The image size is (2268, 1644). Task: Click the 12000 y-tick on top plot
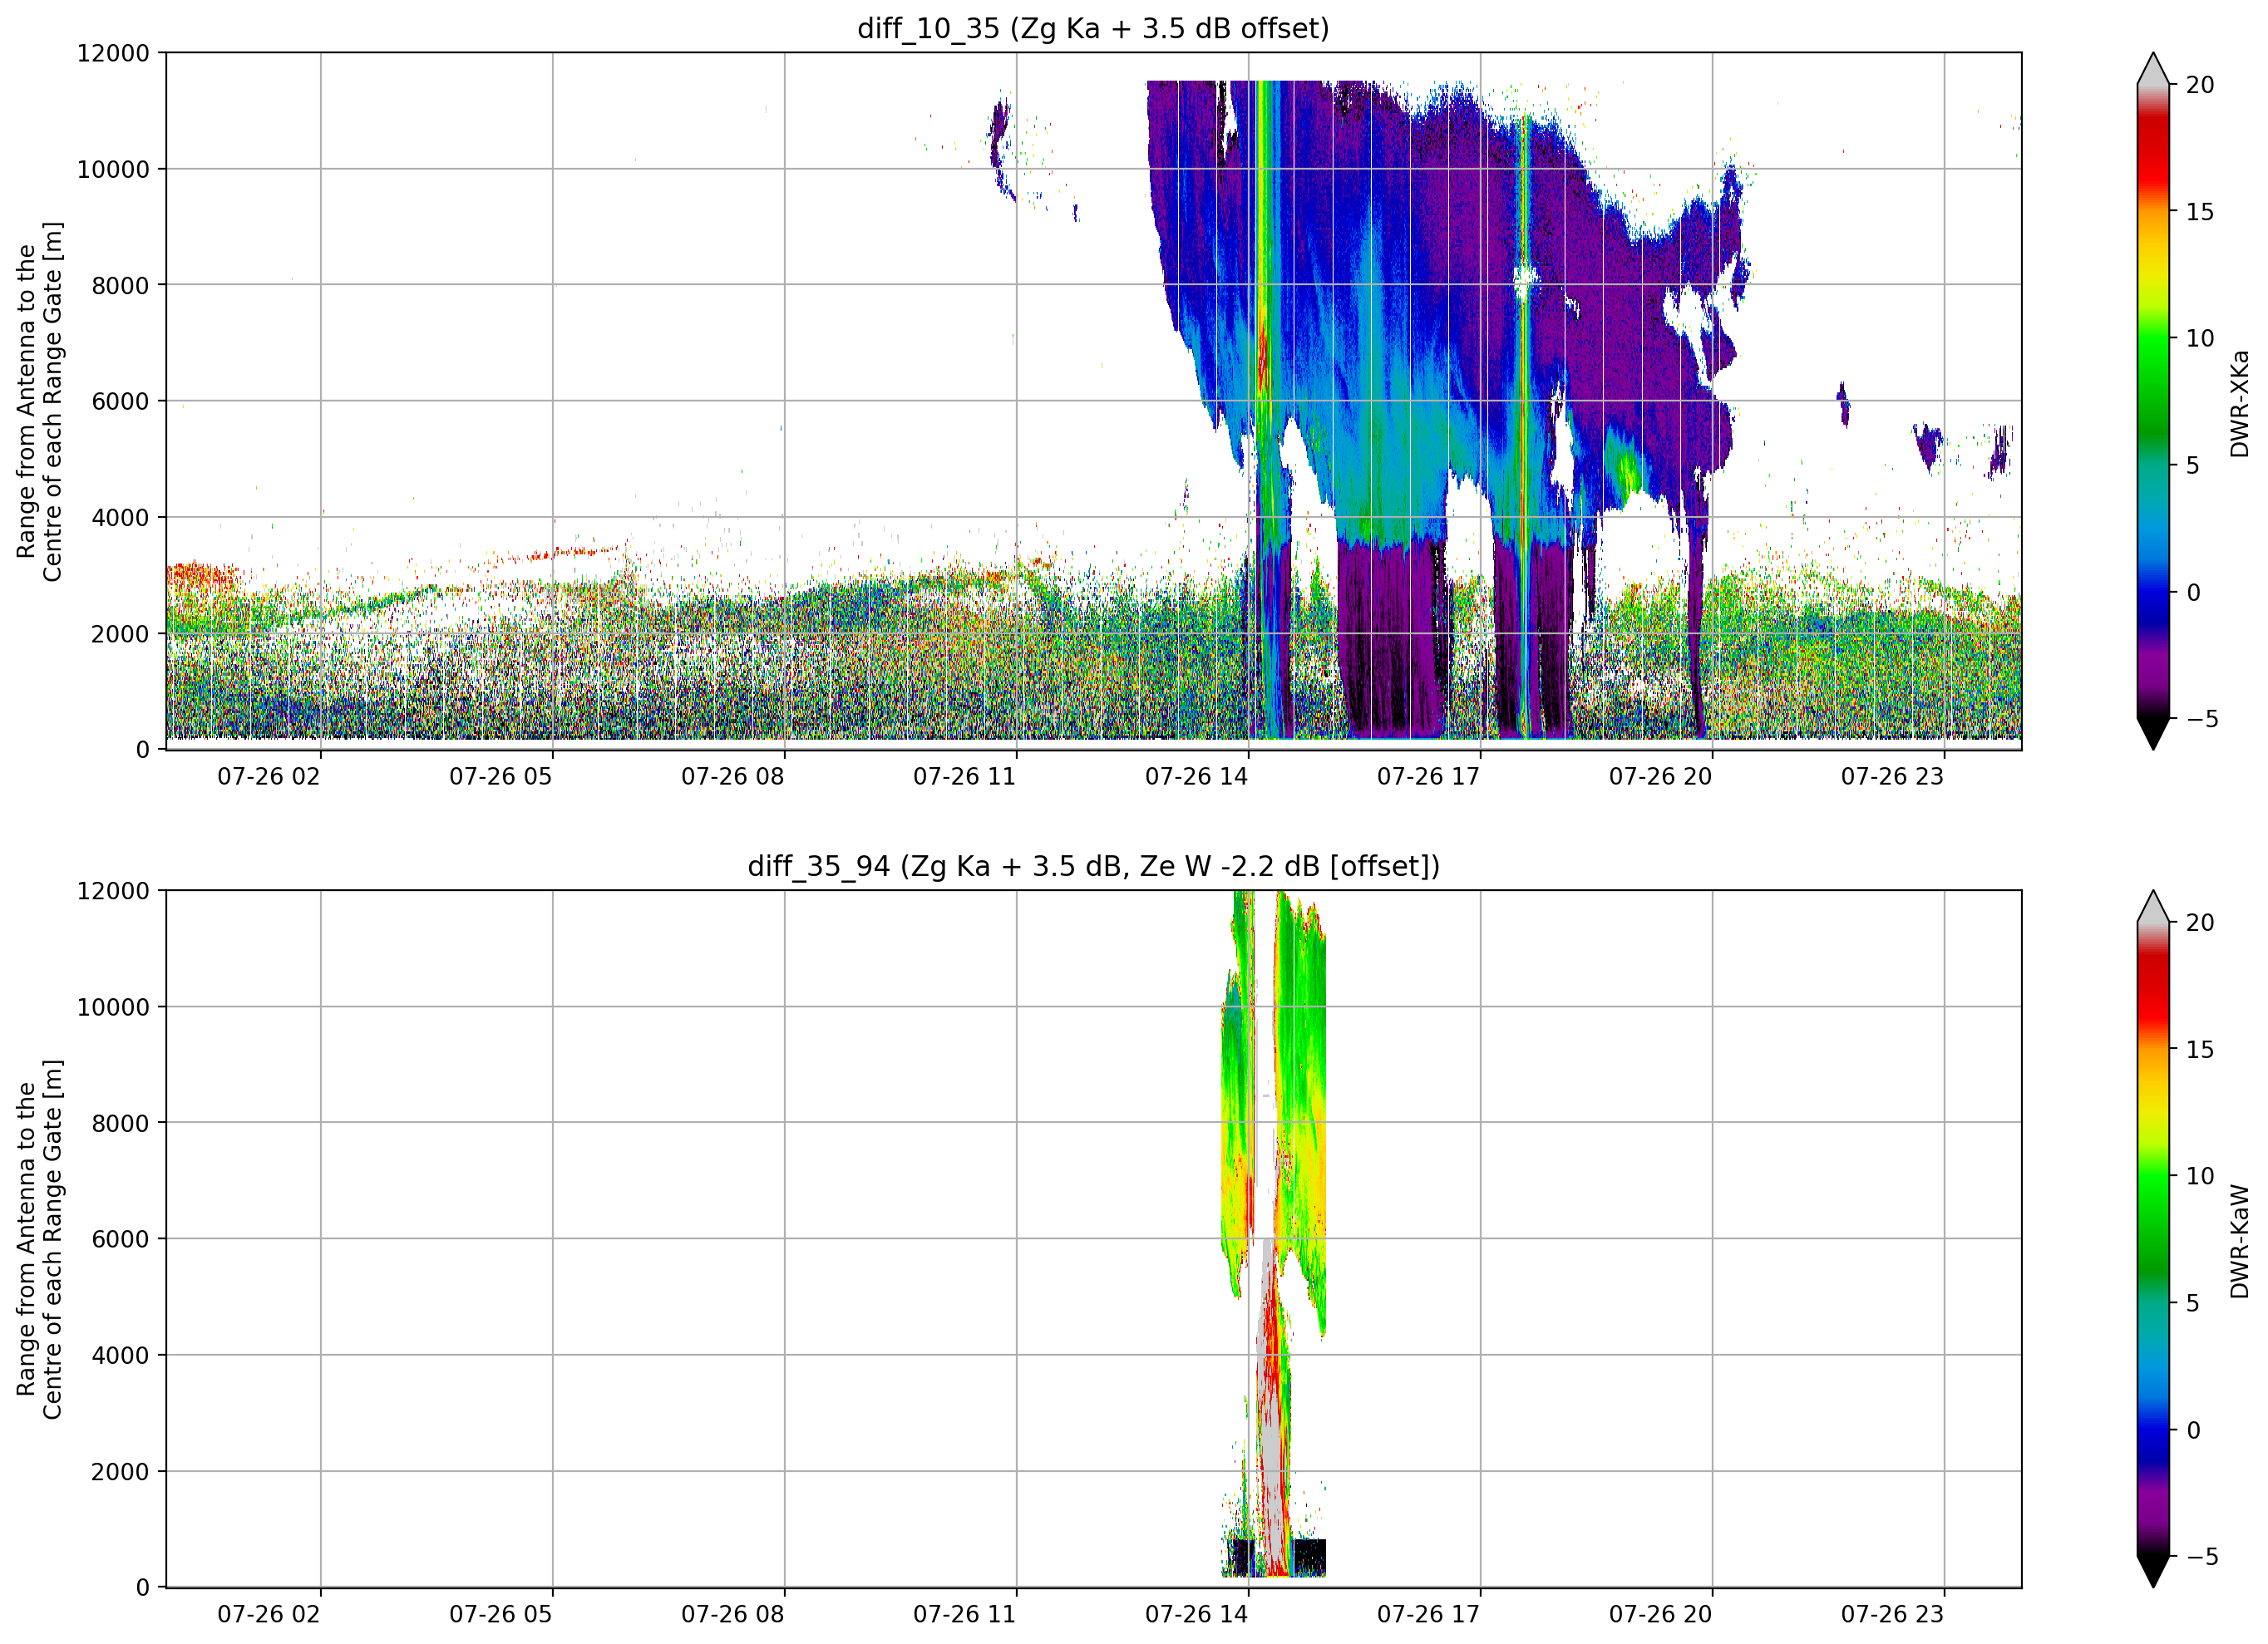[113, 53]
